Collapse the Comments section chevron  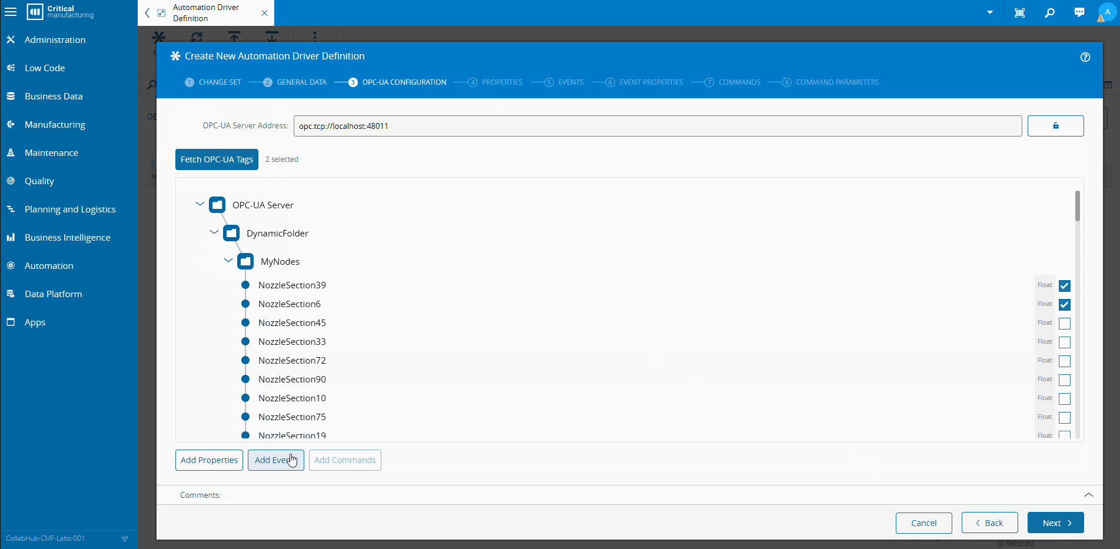[1088, 495]
